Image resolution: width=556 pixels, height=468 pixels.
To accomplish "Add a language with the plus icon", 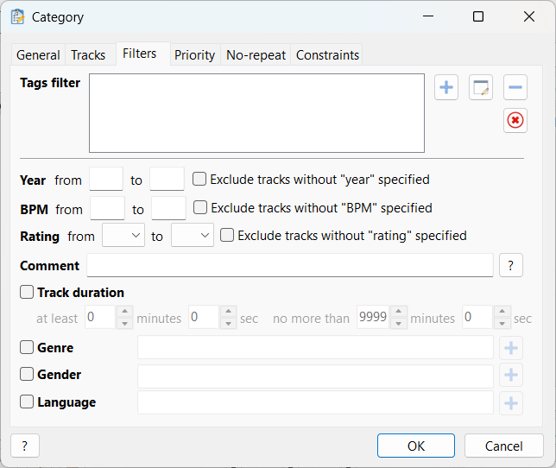I will (510, 403).
